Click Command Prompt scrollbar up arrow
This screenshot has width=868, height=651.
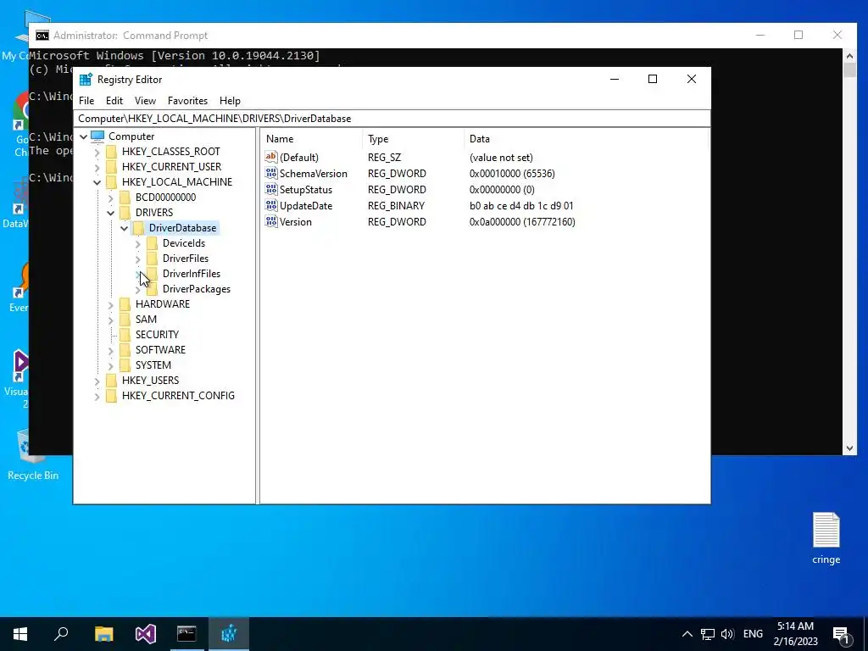coord(849,55)
